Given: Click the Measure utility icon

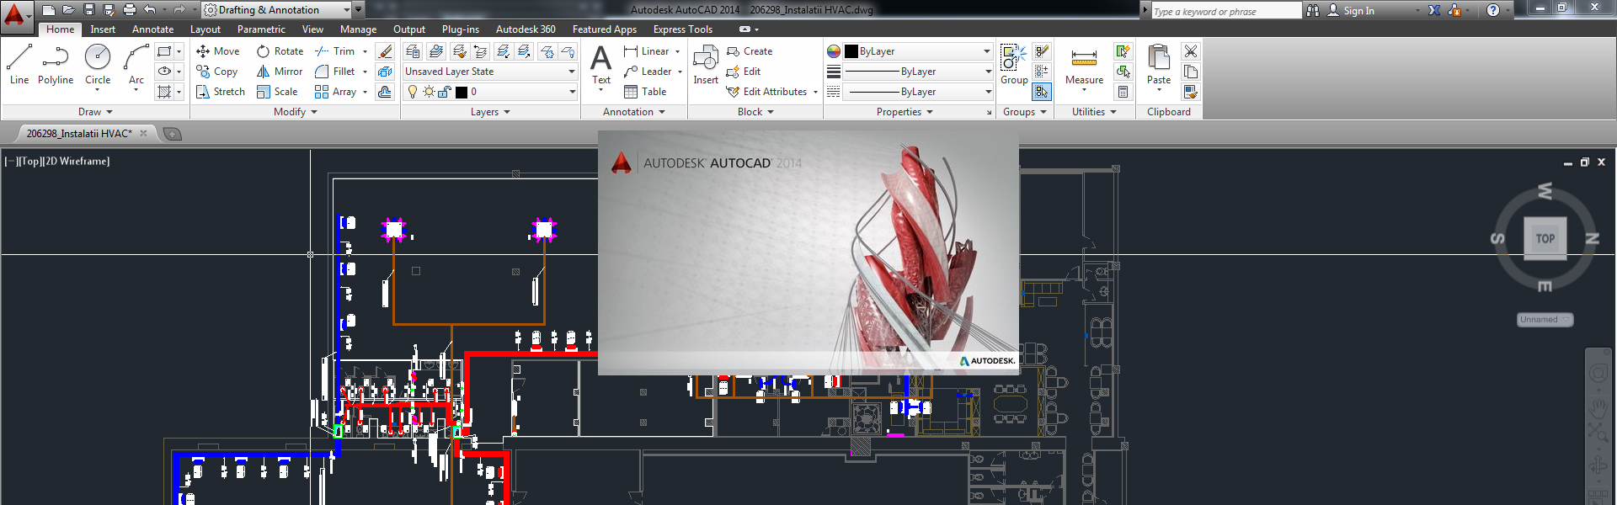Looking at the screenshot, I should 1084,64.
